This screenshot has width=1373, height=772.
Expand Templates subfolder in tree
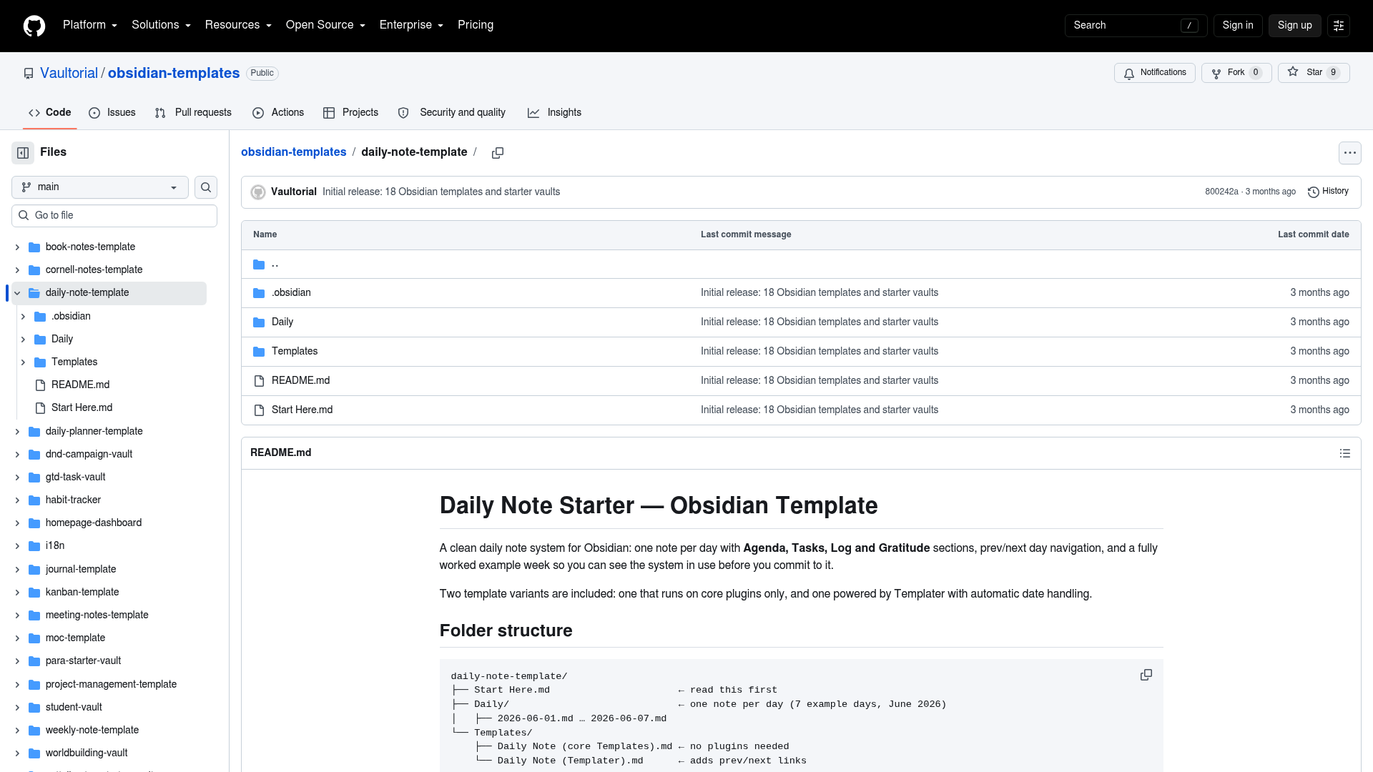23,362
